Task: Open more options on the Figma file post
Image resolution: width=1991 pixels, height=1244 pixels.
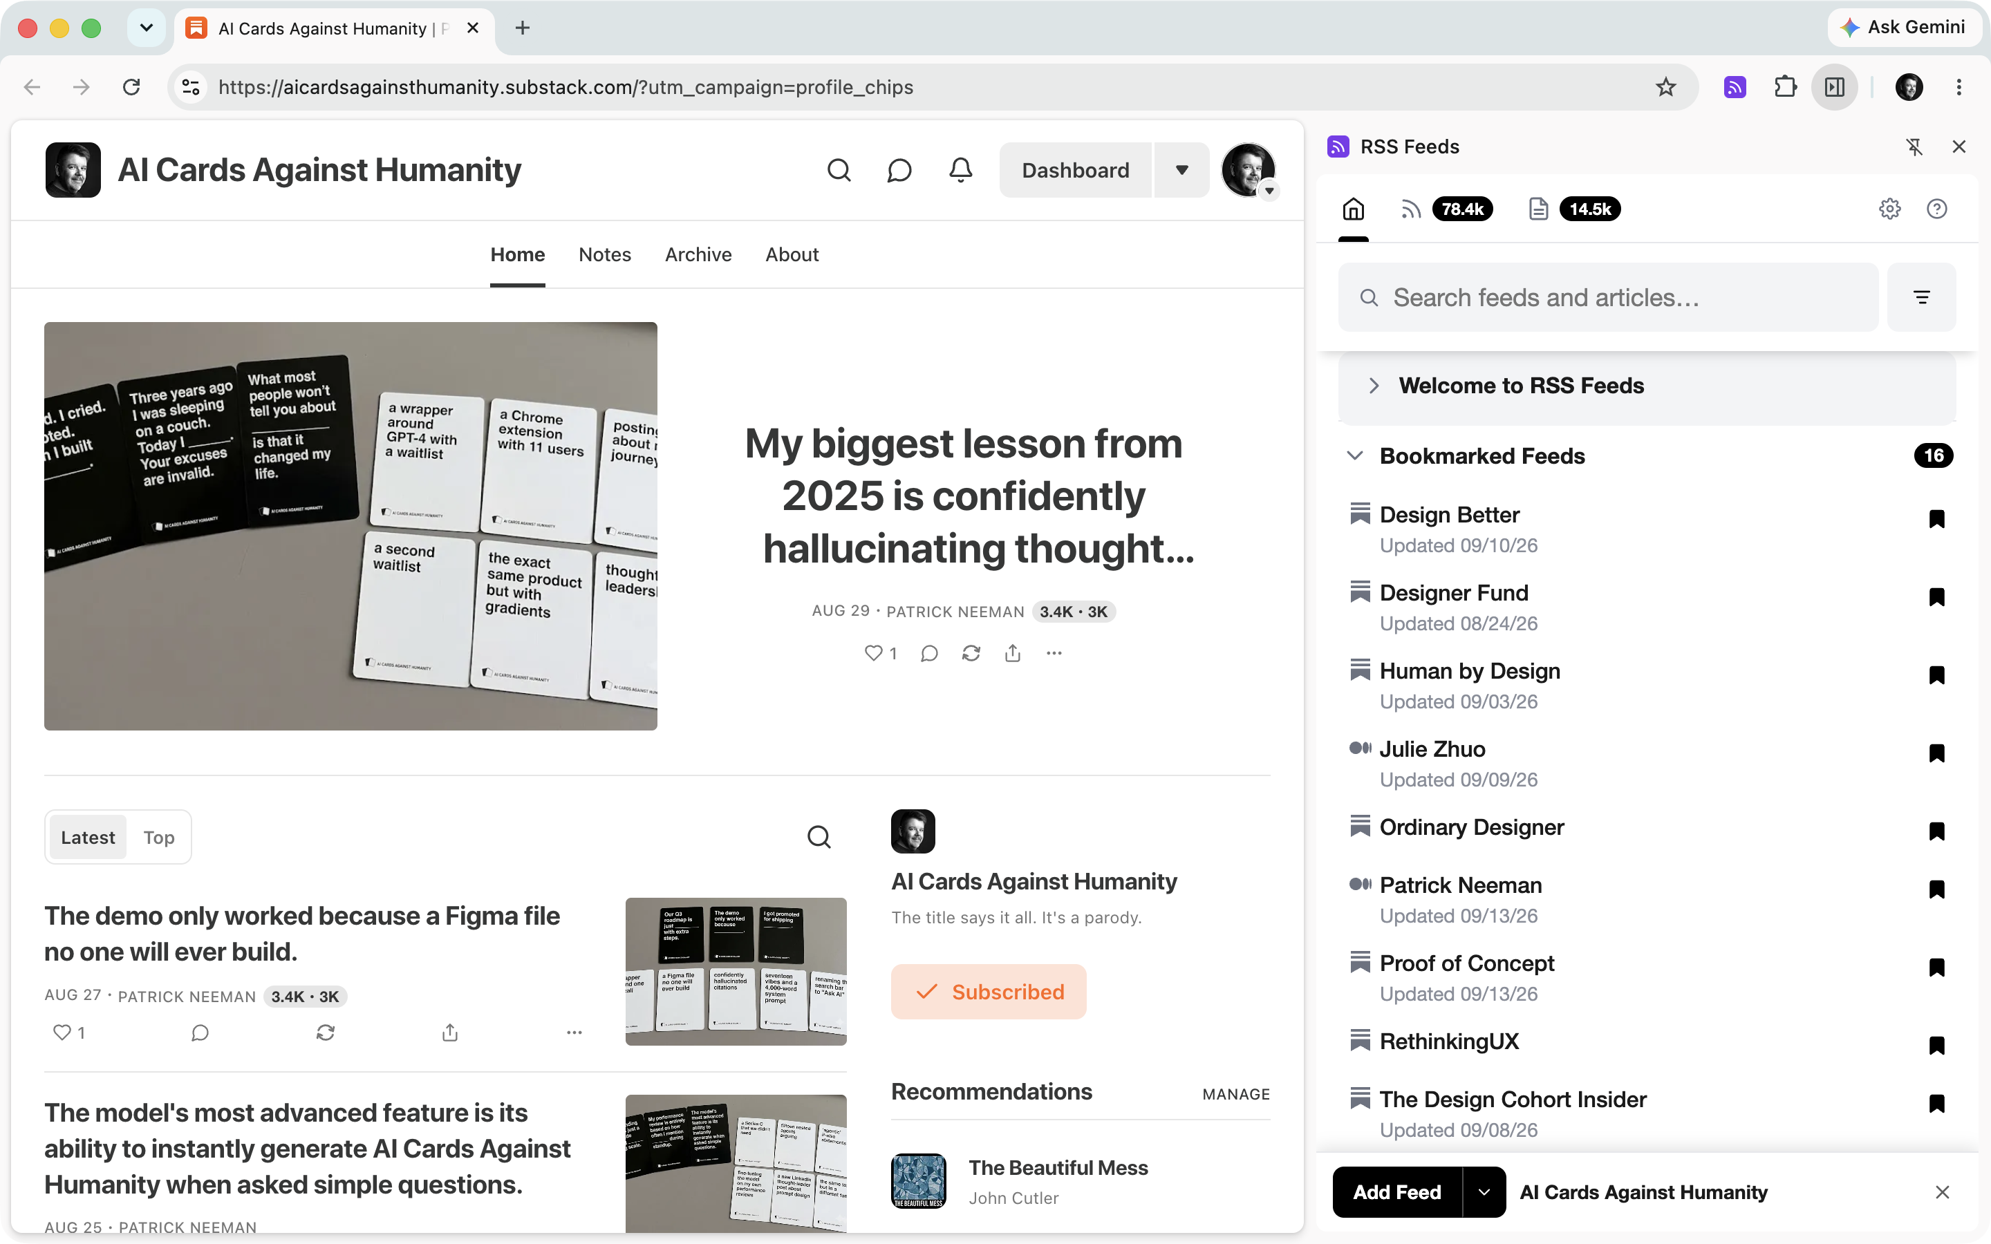Action: point(574,1033)
